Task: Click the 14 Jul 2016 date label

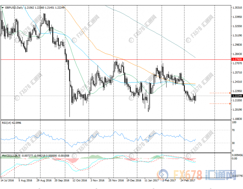Action: pyautogui.click(x=8, y=179)
